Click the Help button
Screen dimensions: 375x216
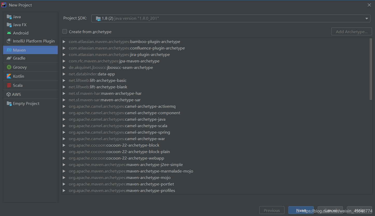(359, 210)
